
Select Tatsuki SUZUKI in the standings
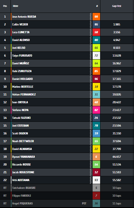point(21,118)
